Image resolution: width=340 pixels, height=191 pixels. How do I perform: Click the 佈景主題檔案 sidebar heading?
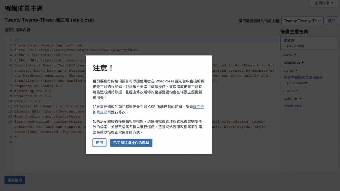click(294, 32)
